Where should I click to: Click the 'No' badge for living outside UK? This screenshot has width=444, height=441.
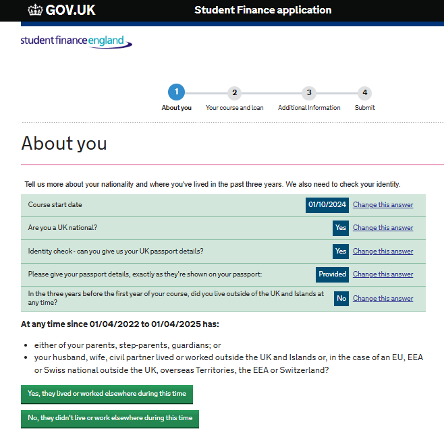click(x=341, y=298)
